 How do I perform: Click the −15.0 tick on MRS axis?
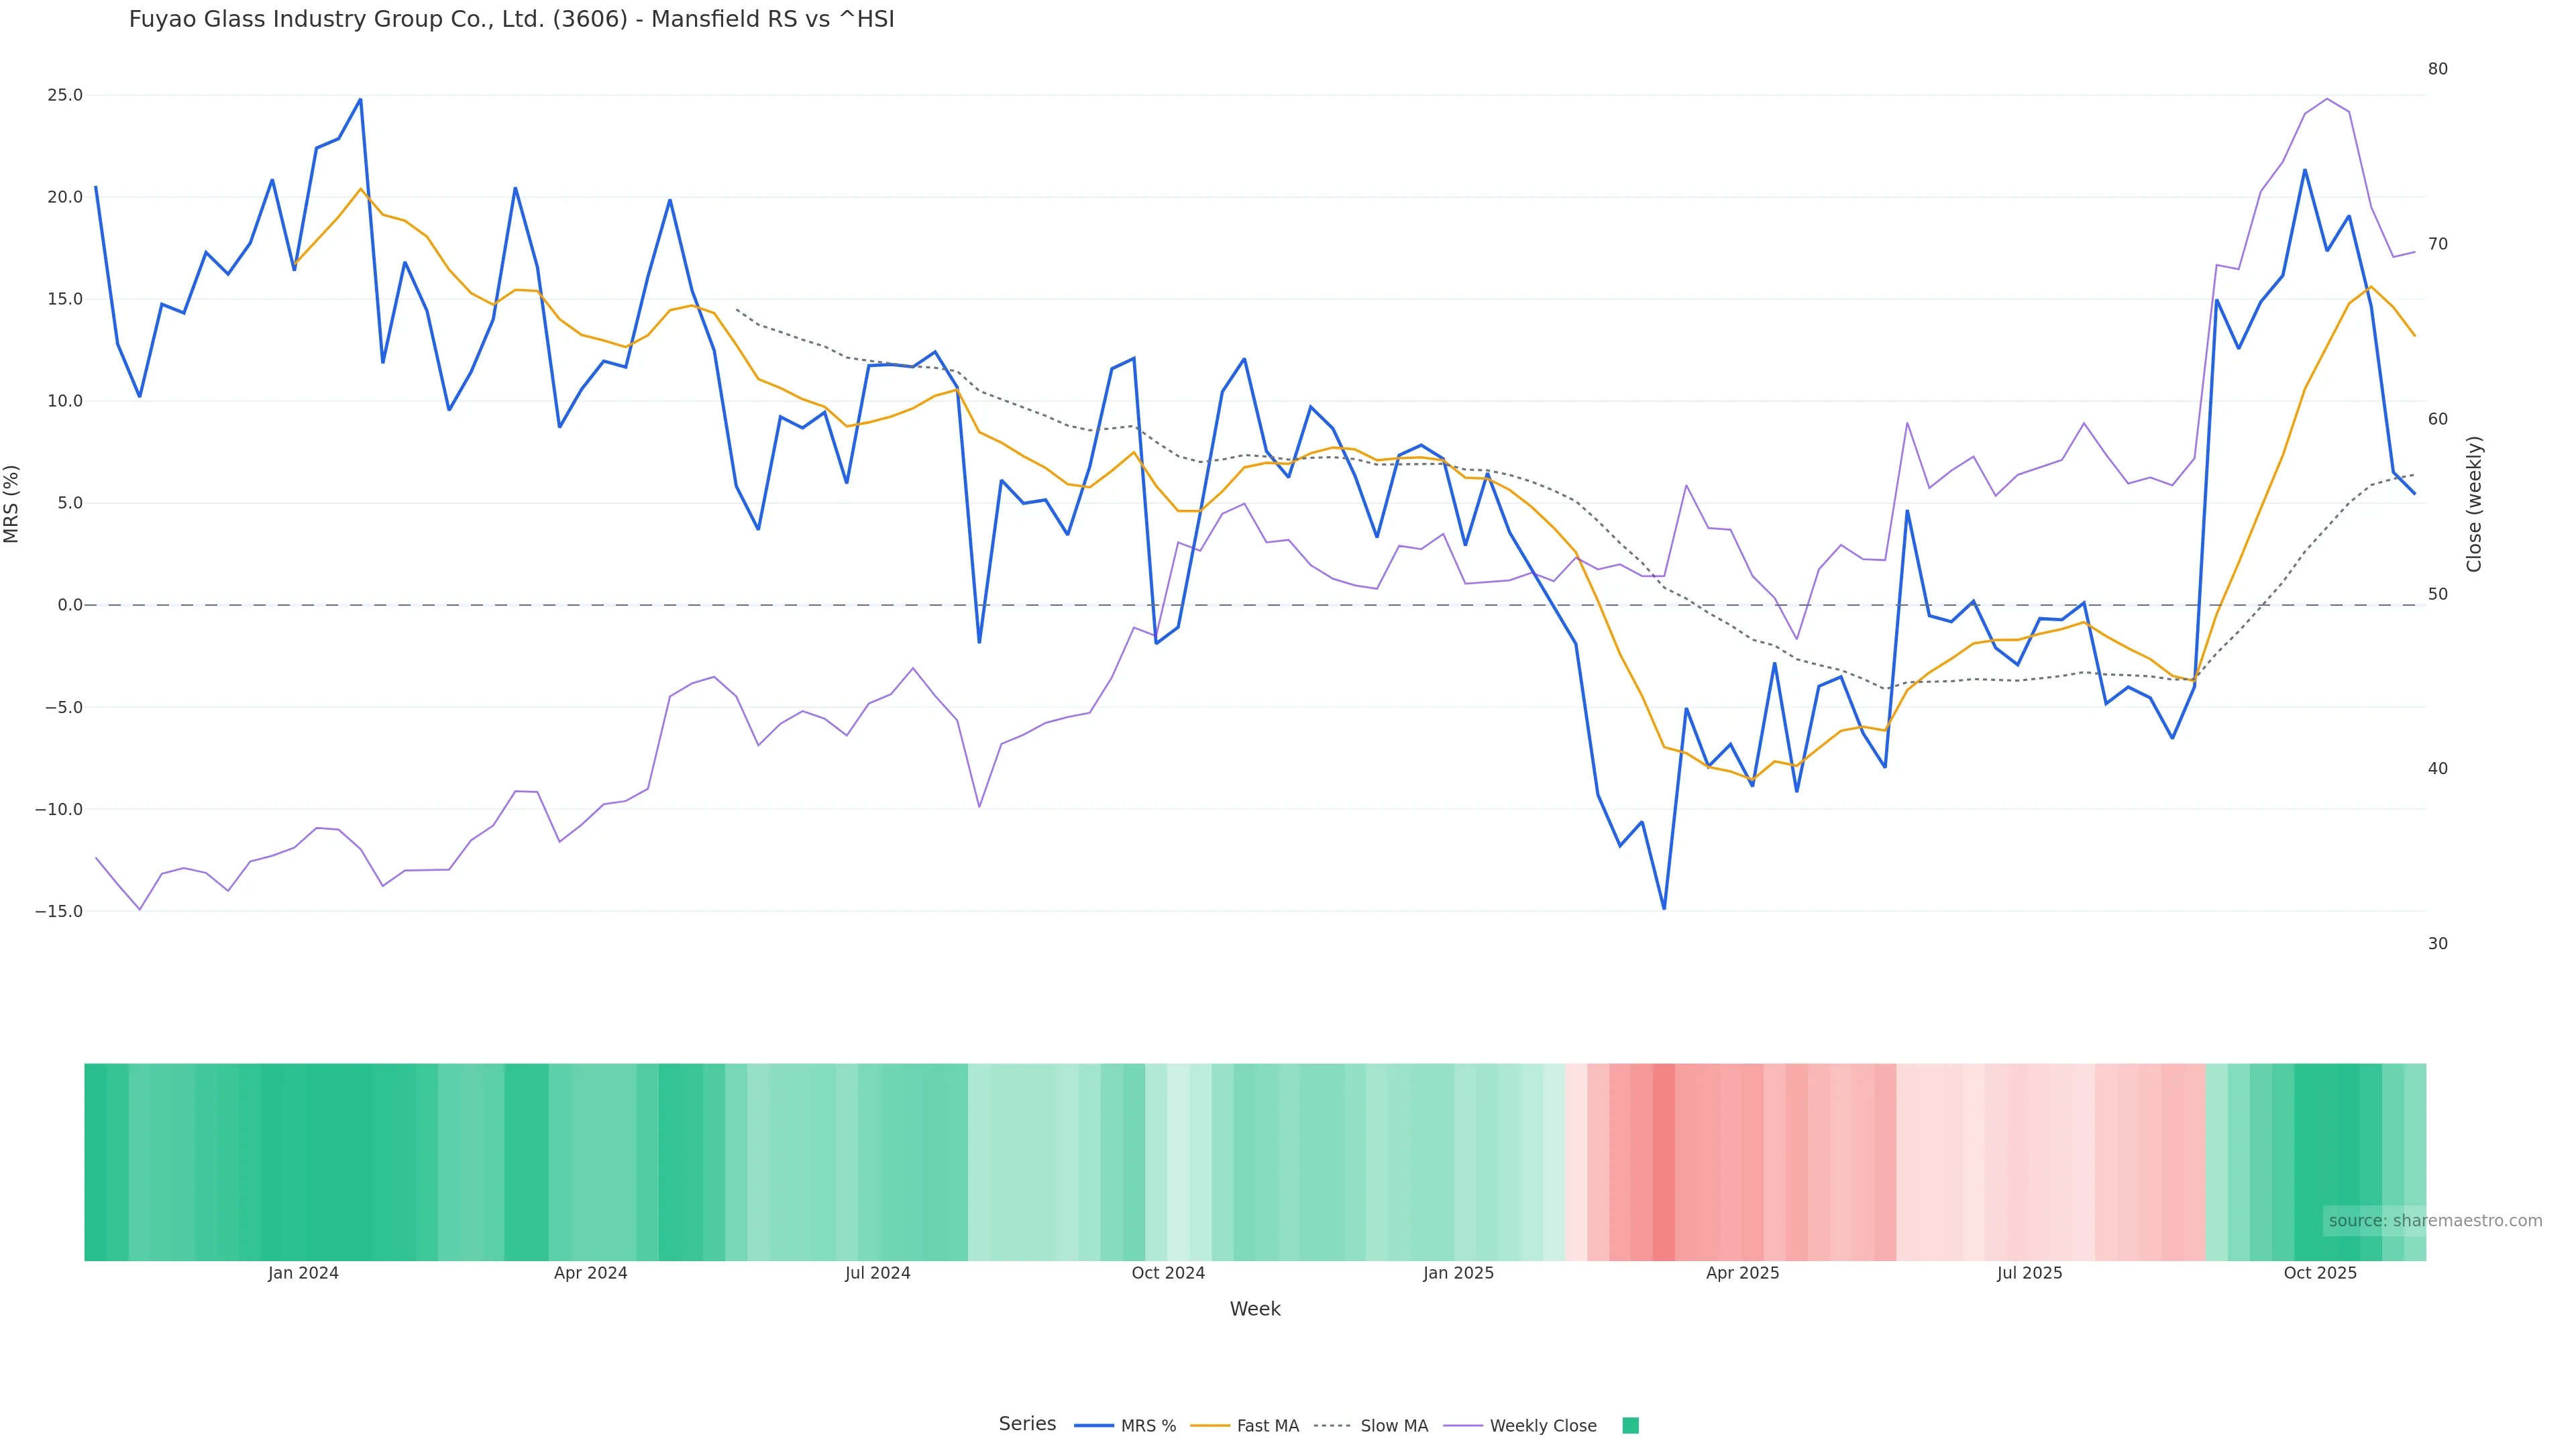(59, 912)
